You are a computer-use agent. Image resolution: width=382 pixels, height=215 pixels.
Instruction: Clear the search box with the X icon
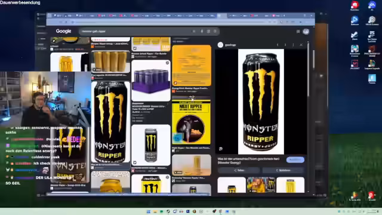[194, 31]
